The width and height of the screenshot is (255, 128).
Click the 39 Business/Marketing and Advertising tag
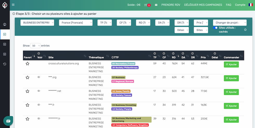[x=131, y=120]
